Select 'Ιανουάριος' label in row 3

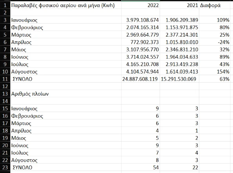click(24, 20)
